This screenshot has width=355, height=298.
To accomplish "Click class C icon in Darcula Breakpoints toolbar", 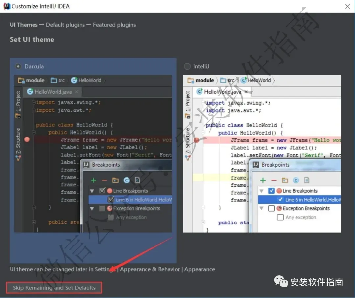I will (126, 180).
